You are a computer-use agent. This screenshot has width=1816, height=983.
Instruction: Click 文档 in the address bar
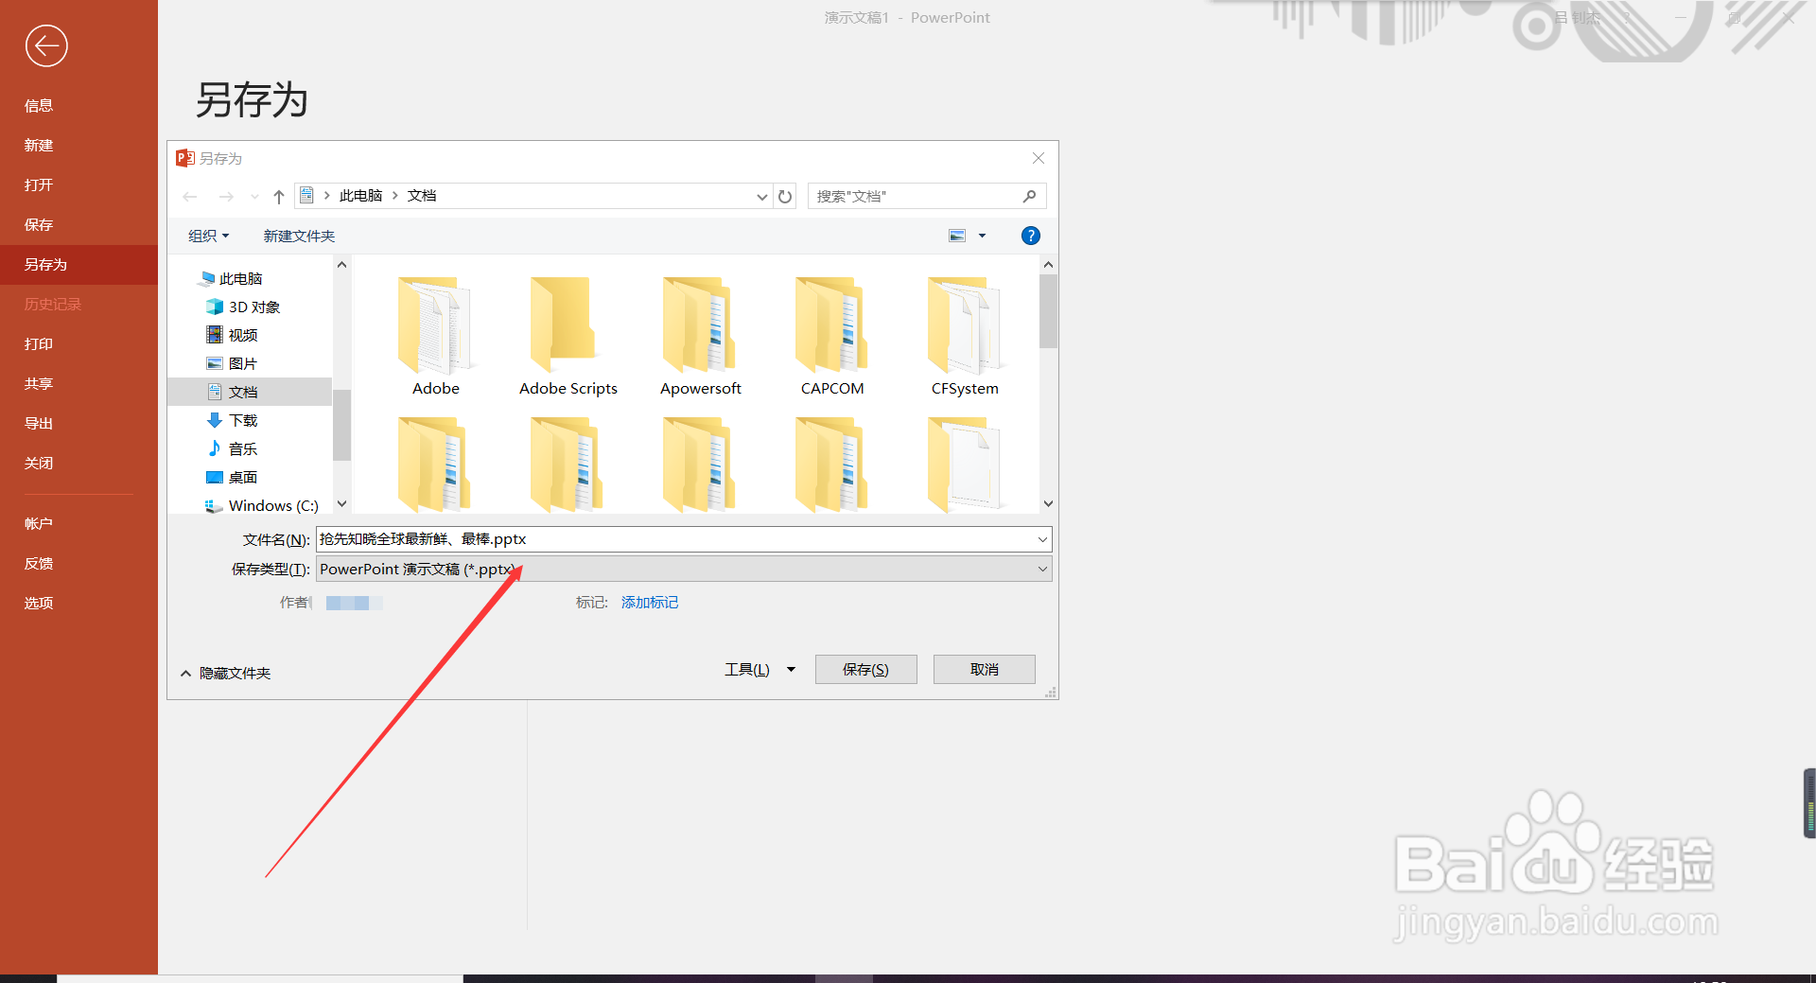pos(422,196)
